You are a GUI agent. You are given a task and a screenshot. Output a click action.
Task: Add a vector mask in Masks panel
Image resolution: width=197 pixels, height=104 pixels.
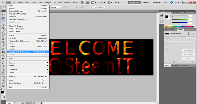(x=193, y=34)
